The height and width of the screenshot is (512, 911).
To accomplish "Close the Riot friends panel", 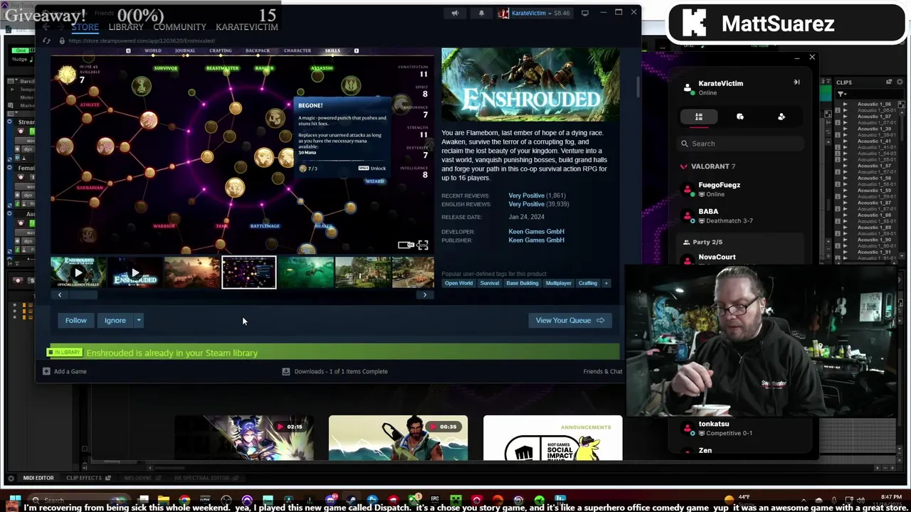I will pos(812,57).
